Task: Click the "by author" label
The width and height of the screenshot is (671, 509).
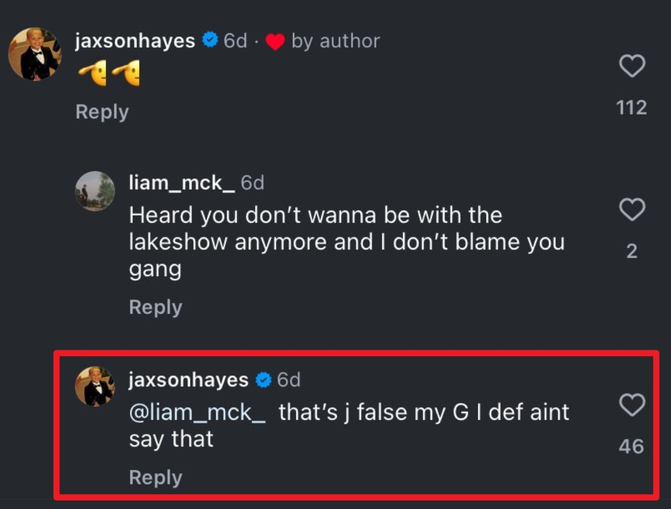Action: 335,41
